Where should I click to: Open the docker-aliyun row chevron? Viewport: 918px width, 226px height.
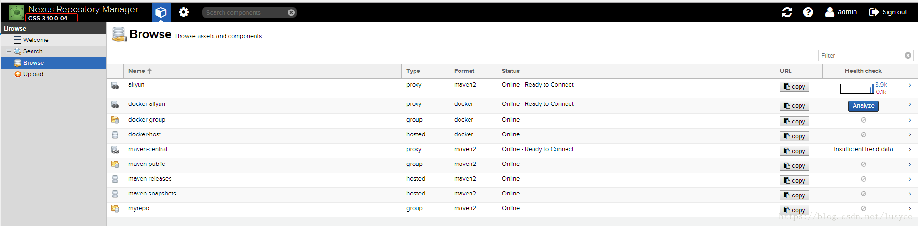coord(910,104)
